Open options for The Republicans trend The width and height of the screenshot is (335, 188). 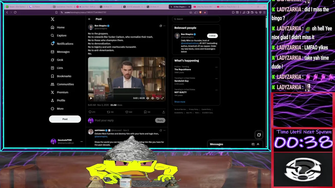coord(216,67)
